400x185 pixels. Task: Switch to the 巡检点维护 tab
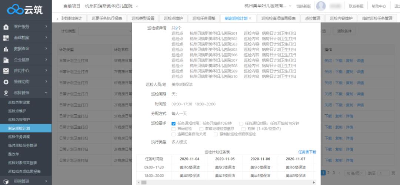pyautogui.click(x=173, y=18)
